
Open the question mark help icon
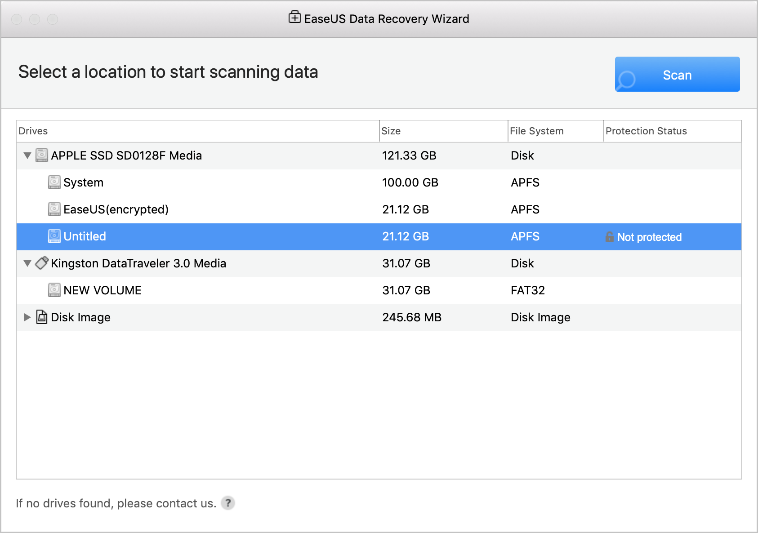pos(228,503)
